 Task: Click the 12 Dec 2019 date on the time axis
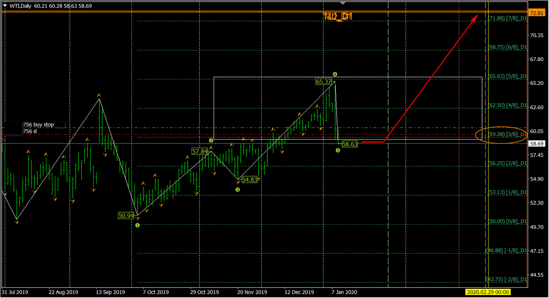pos(299,292)
